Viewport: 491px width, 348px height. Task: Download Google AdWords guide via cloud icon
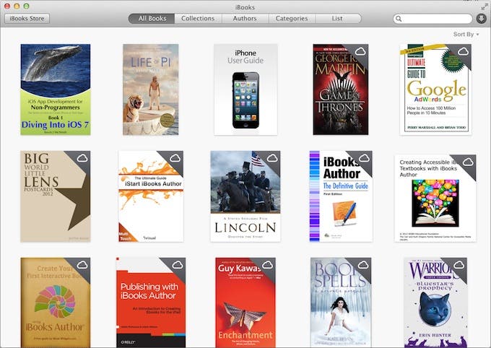tap(463, 51)
